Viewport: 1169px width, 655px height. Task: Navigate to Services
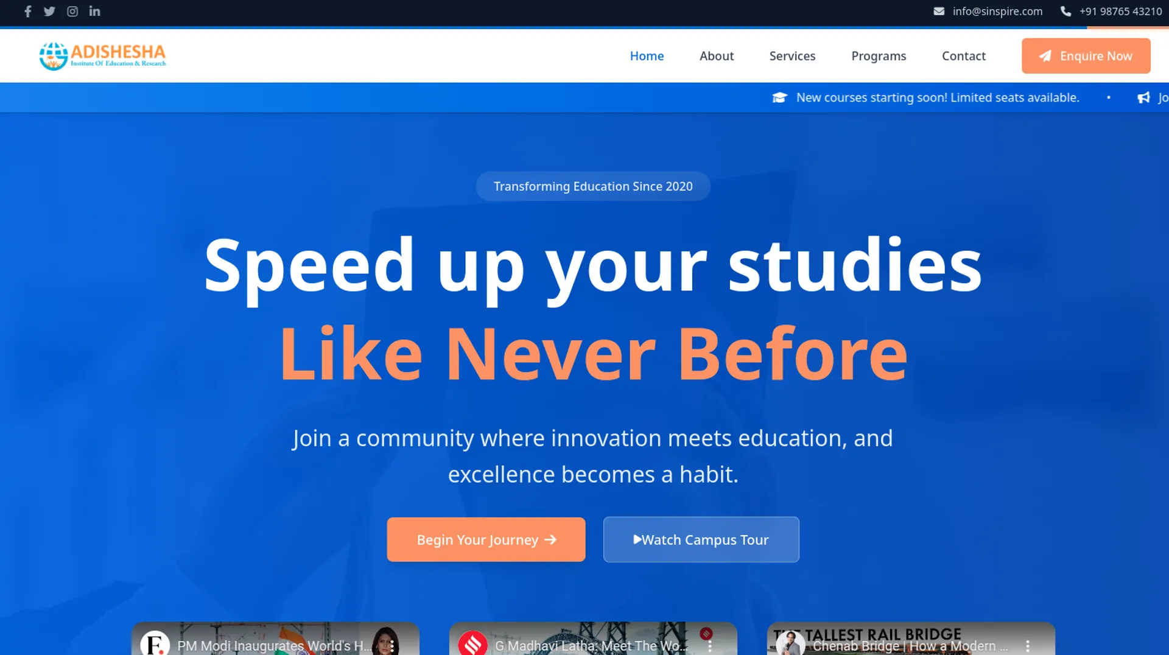click(x=792, y=56)
